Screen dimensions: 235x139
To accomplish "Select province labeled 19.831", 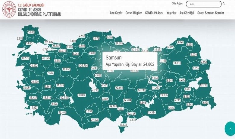I will [x=123, y=125].
